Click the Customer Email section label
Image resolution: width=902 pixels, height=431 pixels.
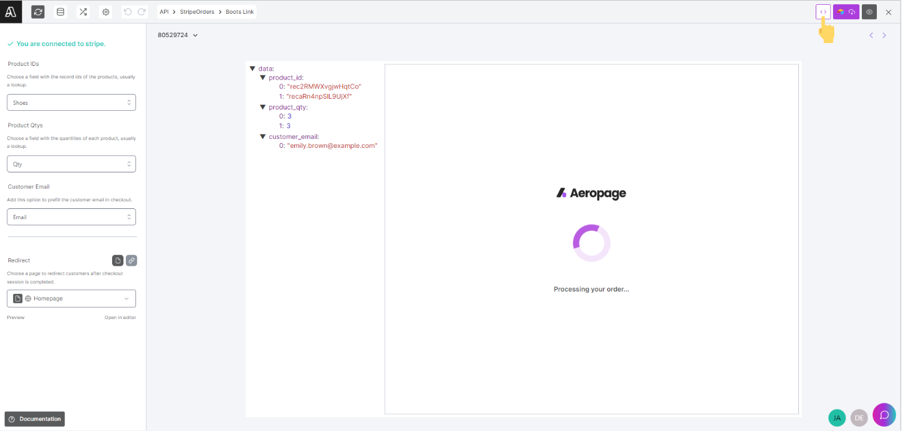29,187
